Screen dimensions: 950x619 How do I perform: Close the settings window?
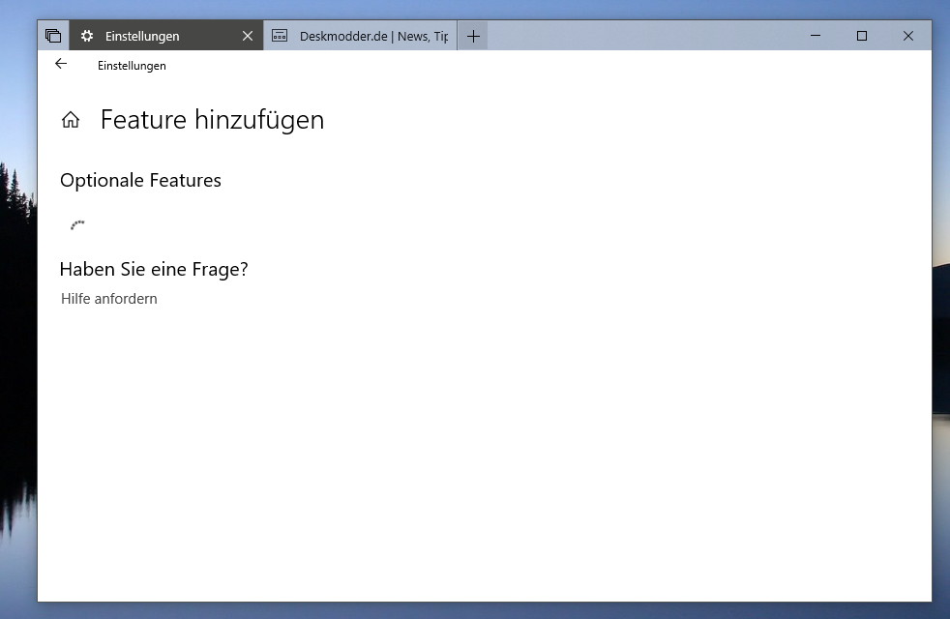(x=908, y=36)
